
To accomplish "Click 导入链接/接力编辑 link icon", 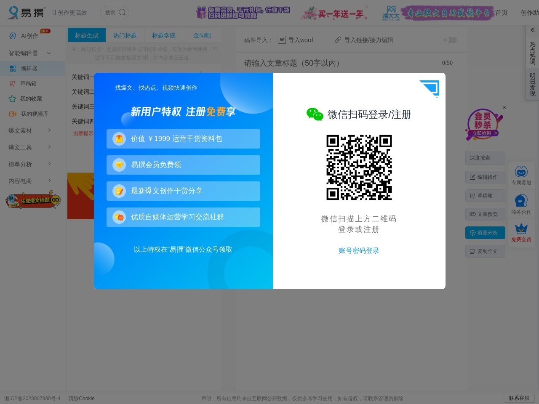I will tap(338, 40).
